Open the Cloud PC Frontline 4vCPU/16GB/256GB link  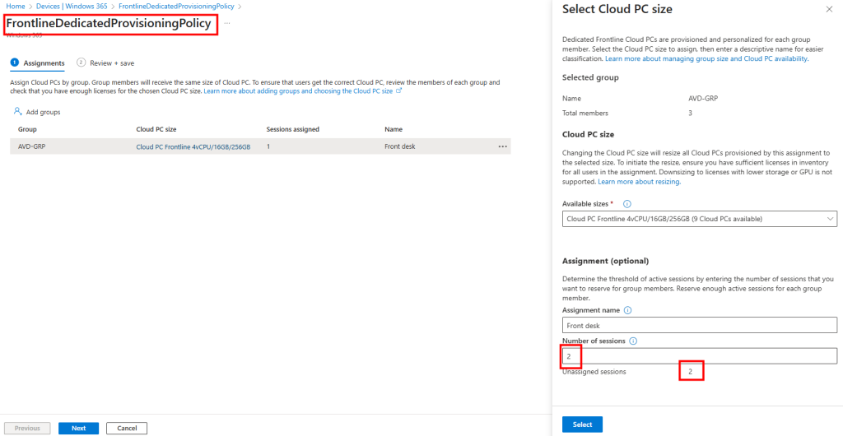pos(193,146)
